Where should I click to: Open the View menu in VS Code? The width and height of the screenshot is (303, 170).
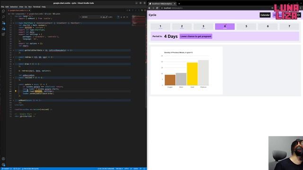click(x=21, y=7)
